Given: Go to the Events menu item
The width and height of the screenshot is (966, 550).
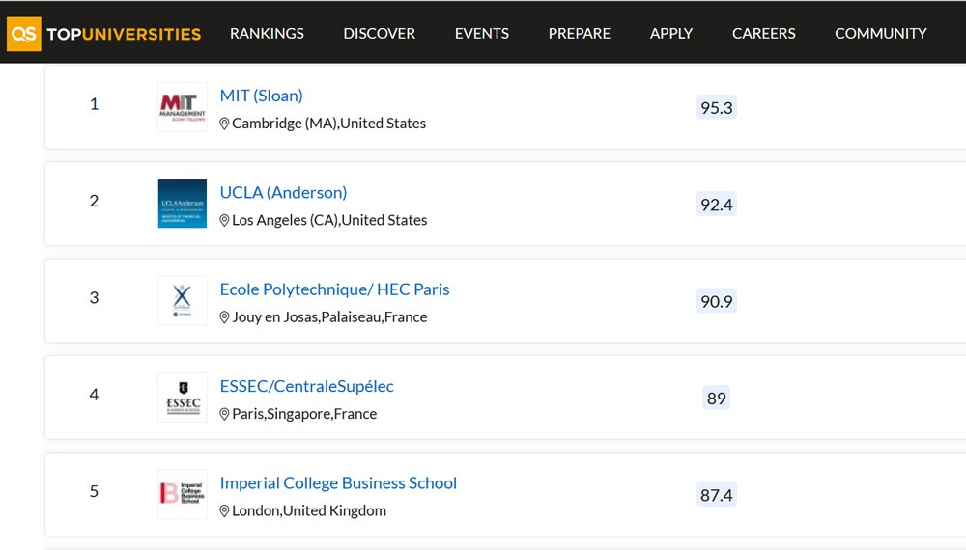Looking at the screenshot, I should click(482, 33).
